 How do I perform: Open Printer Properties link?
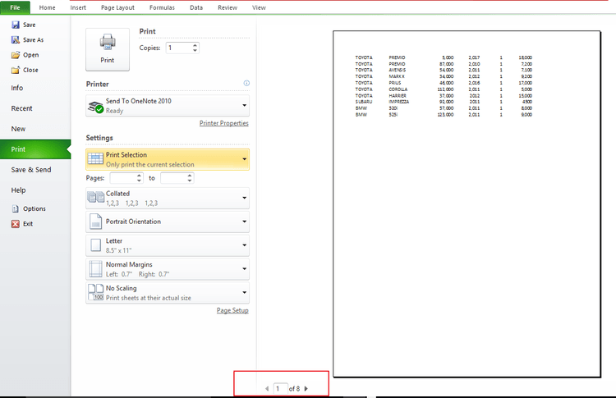[x=224, y=123]
